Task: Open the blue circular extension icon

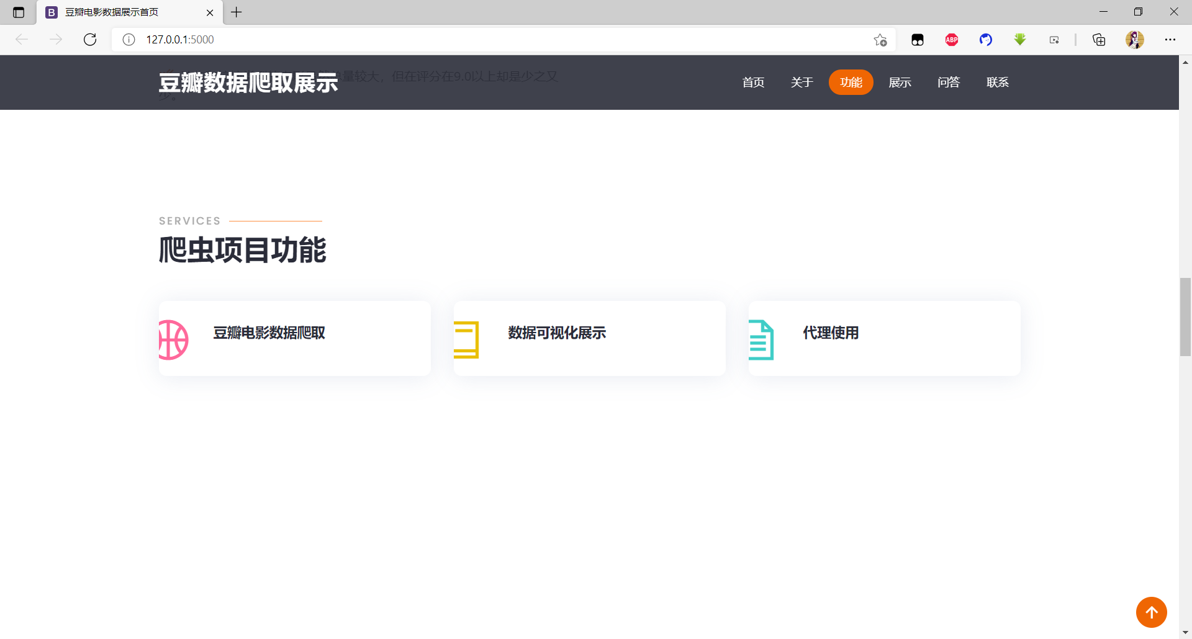Action: point(986,40)
